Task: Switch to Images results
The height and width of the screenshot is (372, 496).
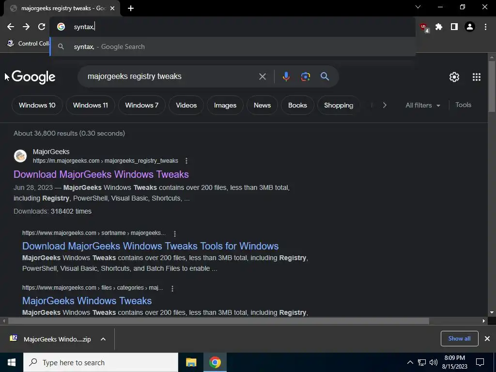Action: 225,105
